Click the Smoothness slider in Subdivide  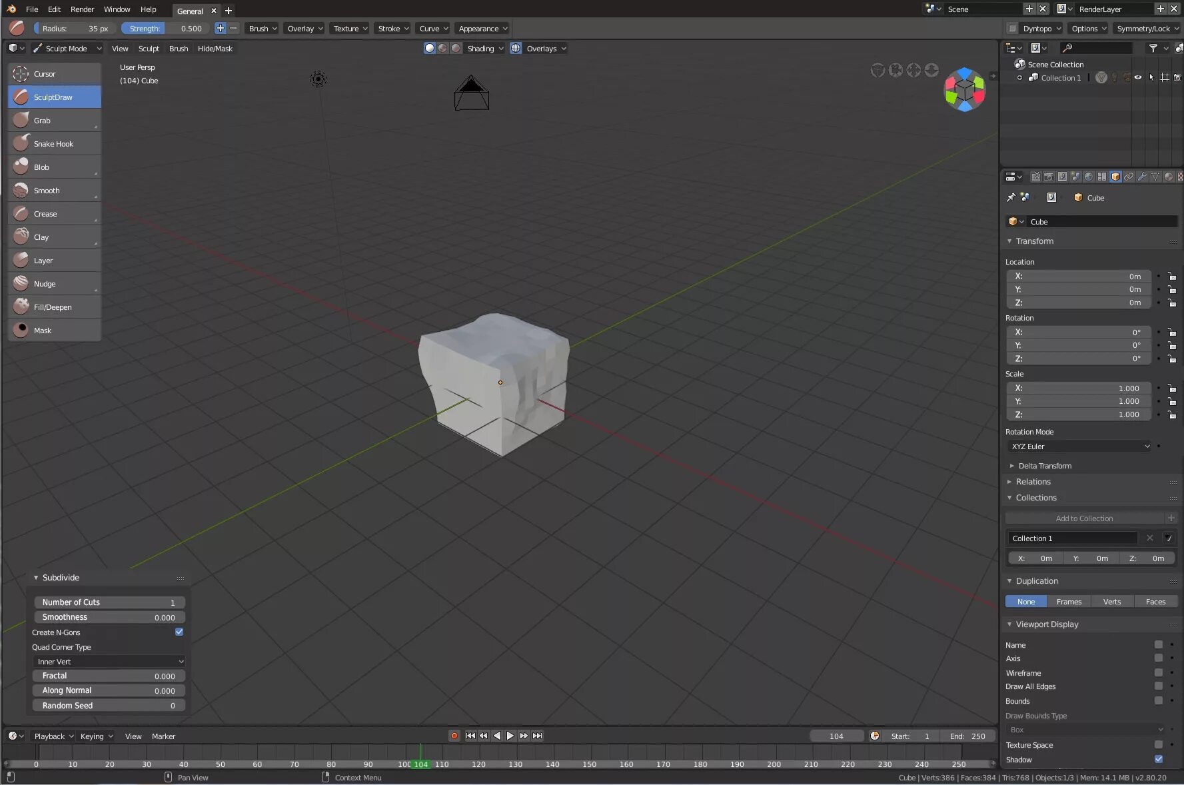(109, 617)
